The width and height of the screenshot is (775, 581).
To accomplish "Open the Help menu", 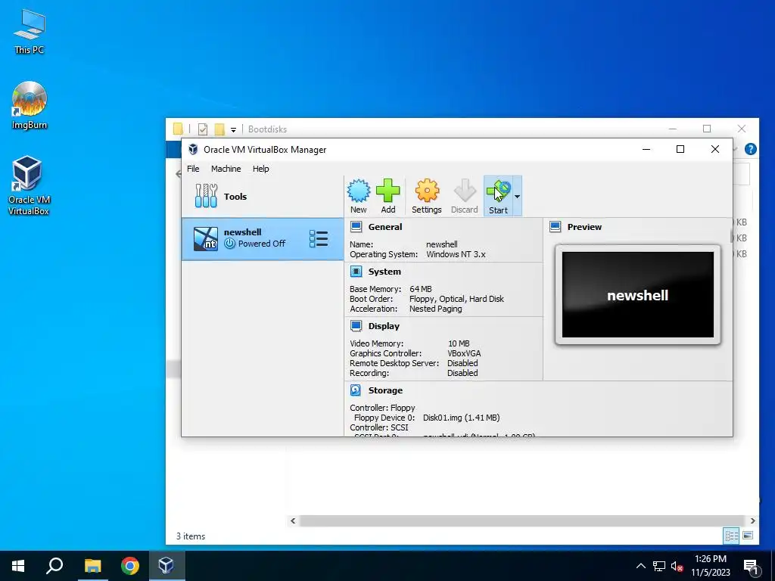I will [x=260, y=169].
